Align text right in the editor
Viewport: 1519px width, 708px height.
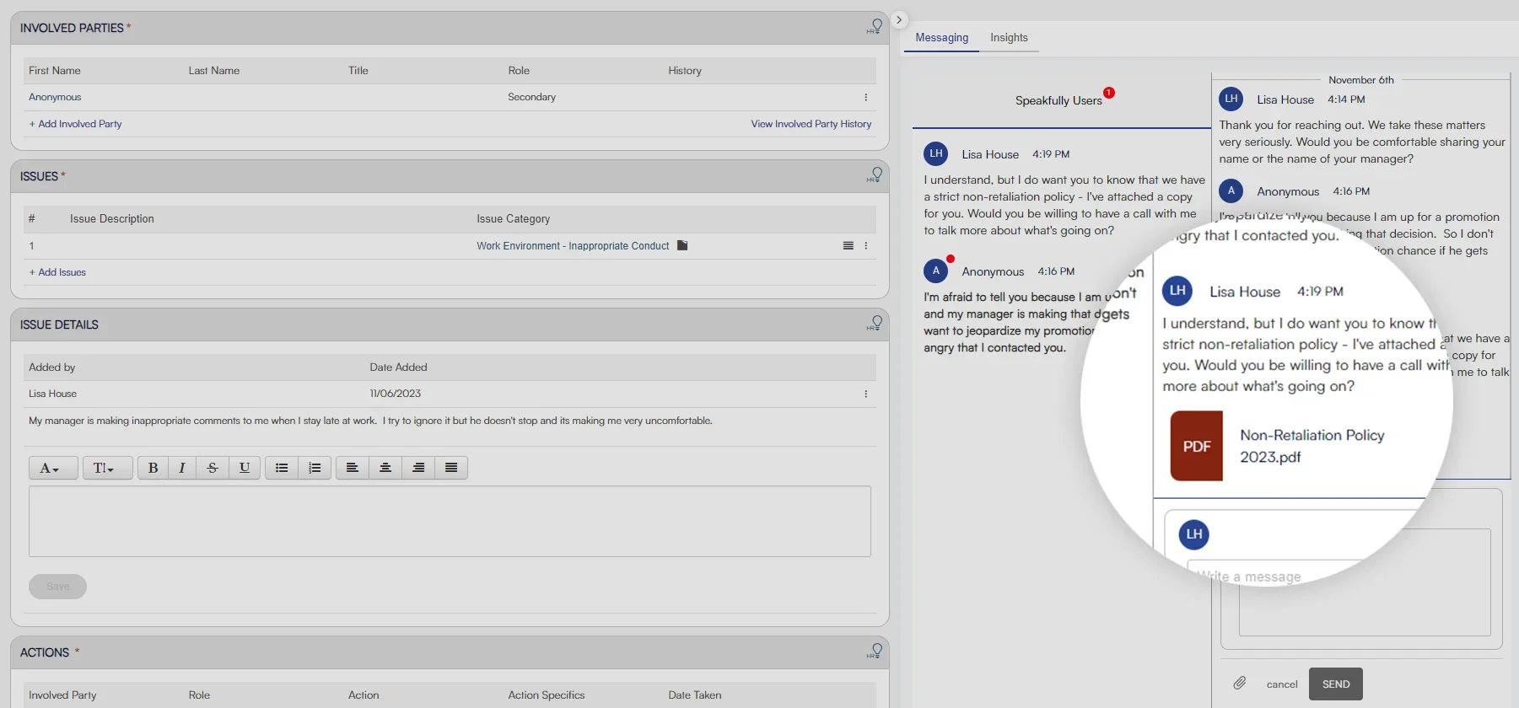coord(418,468)
